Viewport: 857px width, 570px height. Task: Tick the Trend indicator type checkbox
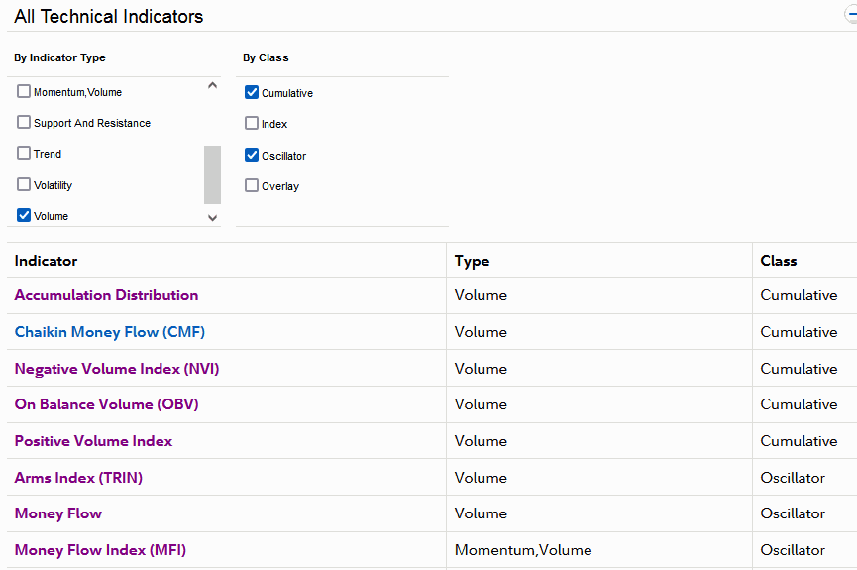(24, 154)
